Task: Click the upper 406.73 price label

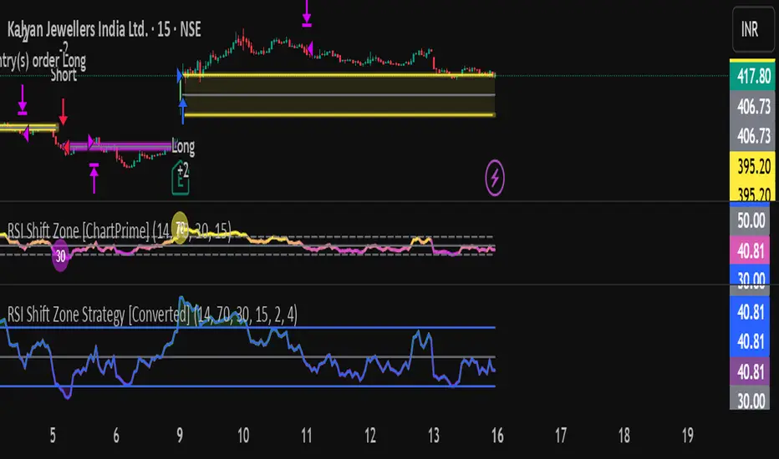Action: tap(752, 106)
